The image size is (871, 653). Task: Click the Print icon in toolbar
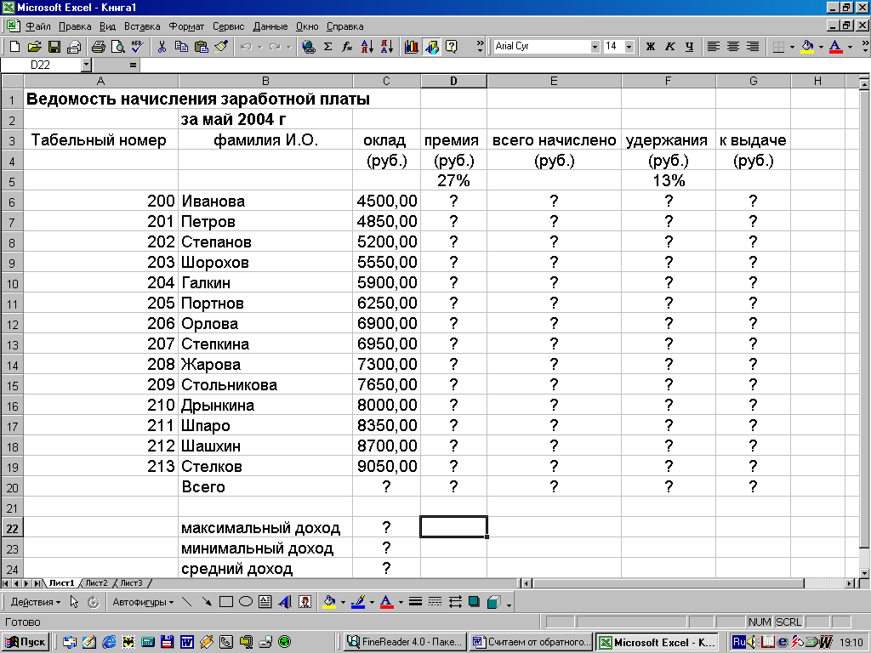pyautogui.click(x=98, y=47)
